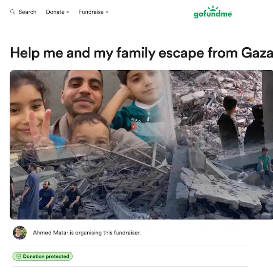Click Ahmed Matar's round profile avatar
273x273 pixels.
click(x=19, y=233)
